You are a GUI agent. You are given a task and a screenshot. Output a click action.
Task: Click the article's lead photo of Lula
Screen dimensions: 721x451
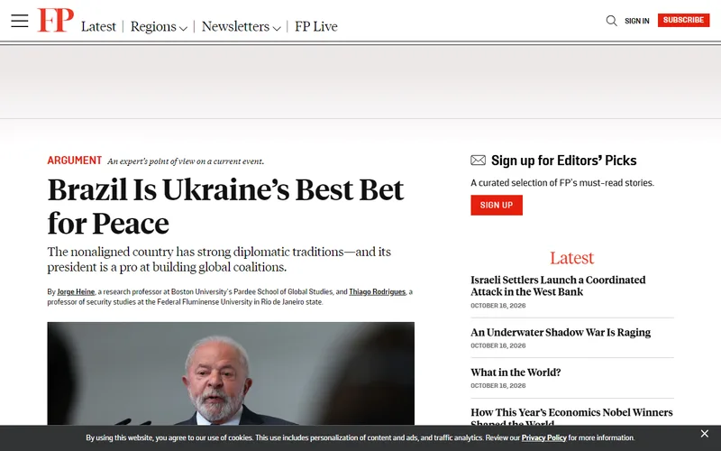(x=231, y=373)
